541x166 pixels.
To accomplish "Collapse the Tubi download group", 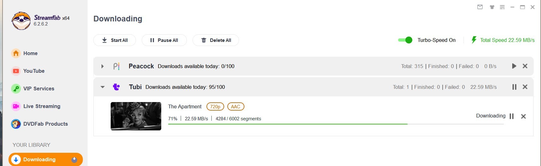I will click(x=102, y=87).
